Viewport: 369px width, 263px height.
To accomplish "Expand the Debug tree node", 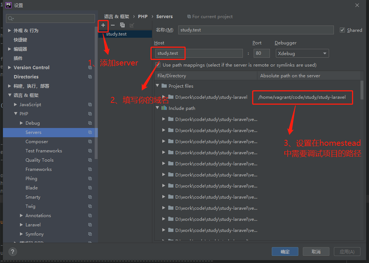I will pos(21,123).
